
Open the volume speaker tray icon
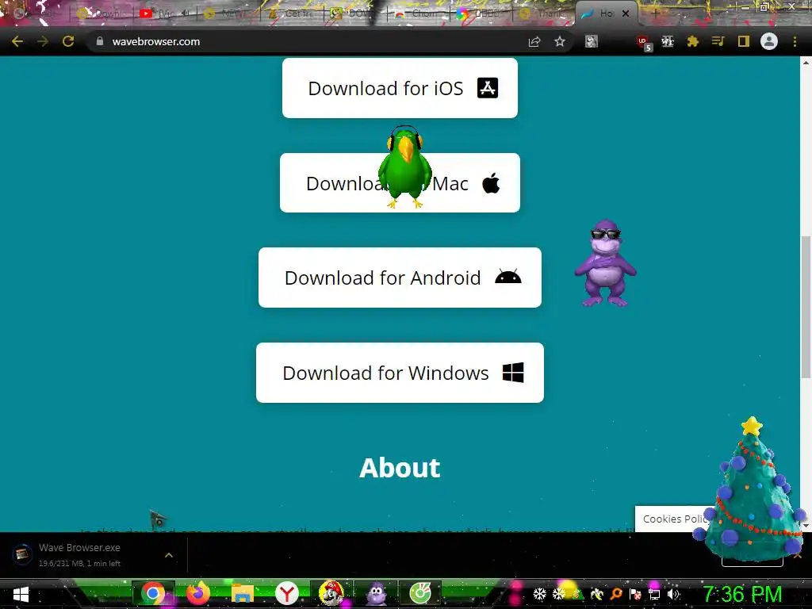pos(673,594)
